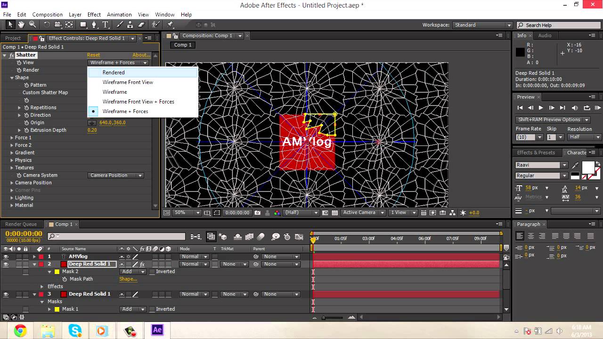Open the Graph Editor in timeline

(299, 237)
